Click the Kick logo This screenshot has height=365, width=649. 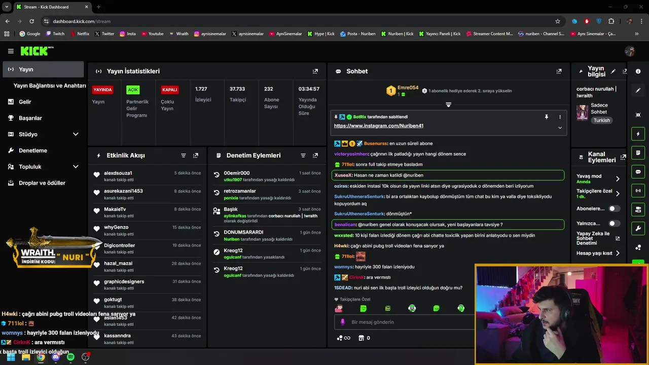37,51
